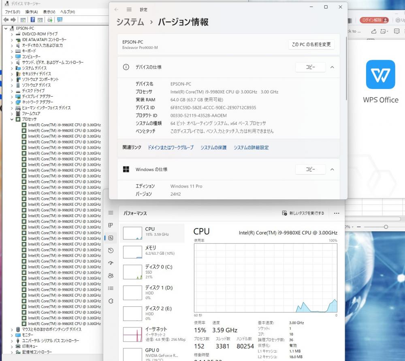This screenshot has height=361, width=405.
Task: Click the Windows logo beside Windows の仕様
Action: 126,169
